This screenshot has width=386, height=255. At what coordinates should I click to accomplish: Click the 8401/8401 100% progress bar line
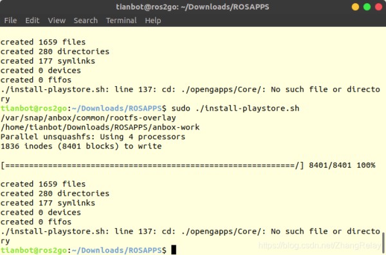pos(188,165)
